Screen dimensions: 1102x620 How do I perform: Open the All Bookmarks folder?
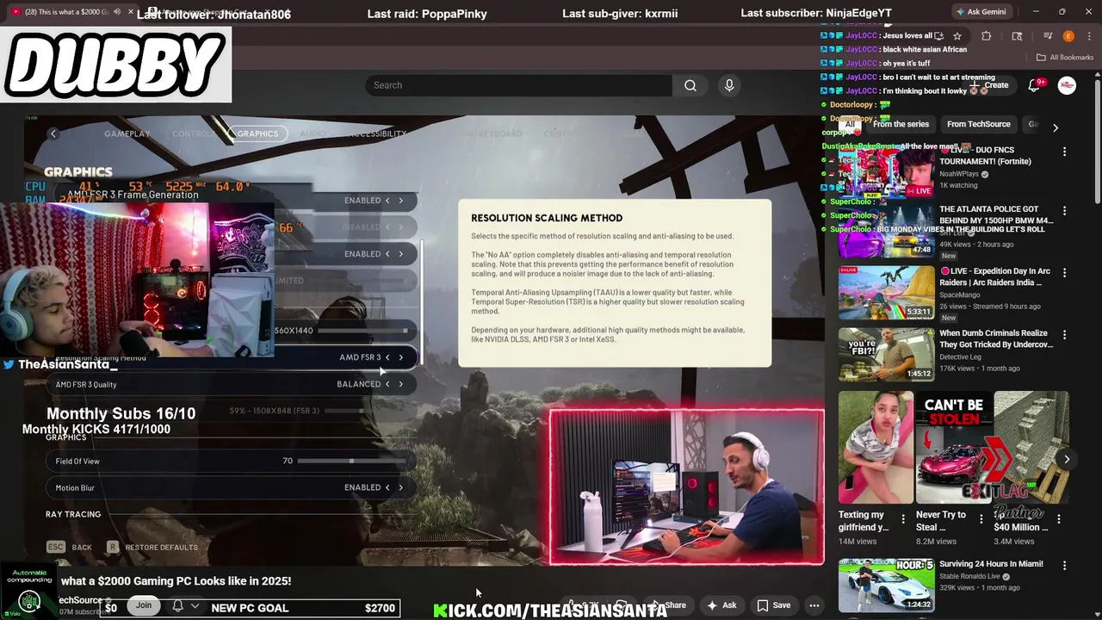[1064, 58]
